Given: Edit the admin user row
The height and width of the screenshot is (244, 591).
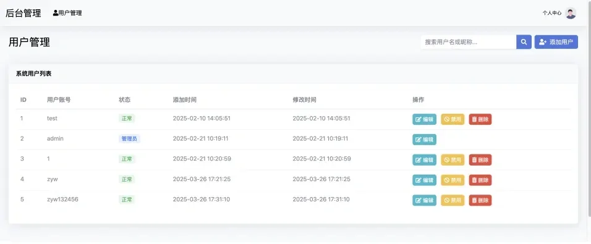Looking at the screenshot, I should point(425,140).
